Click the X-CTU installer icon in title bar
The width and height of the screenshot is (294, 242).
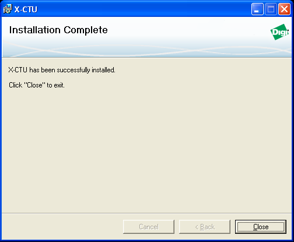(x=8, y=9)
